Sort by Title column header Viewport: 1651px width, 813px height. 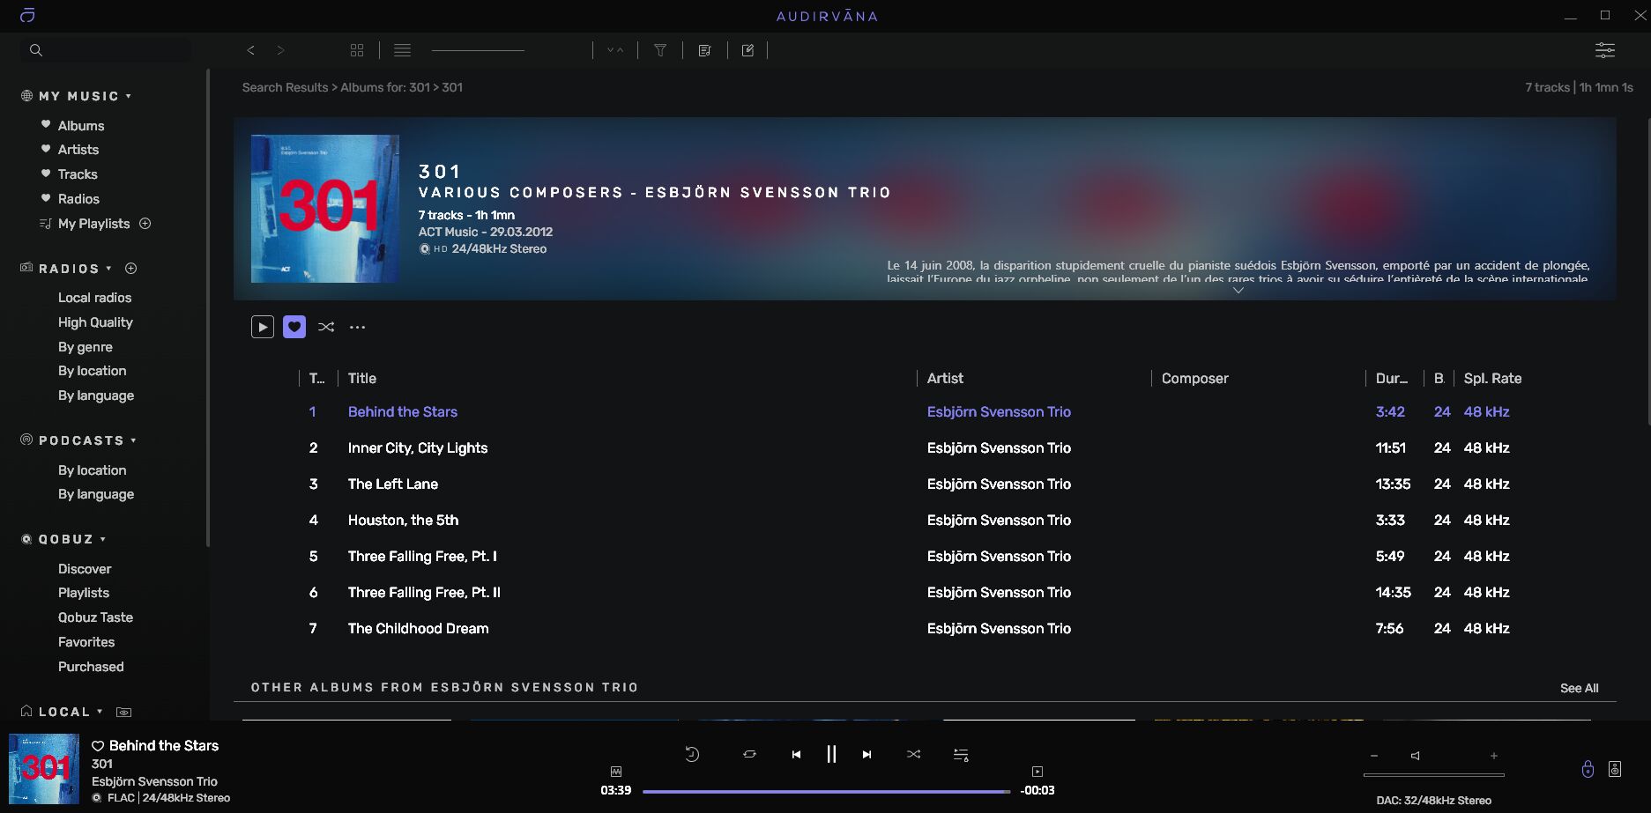click(x=362, y=378)
